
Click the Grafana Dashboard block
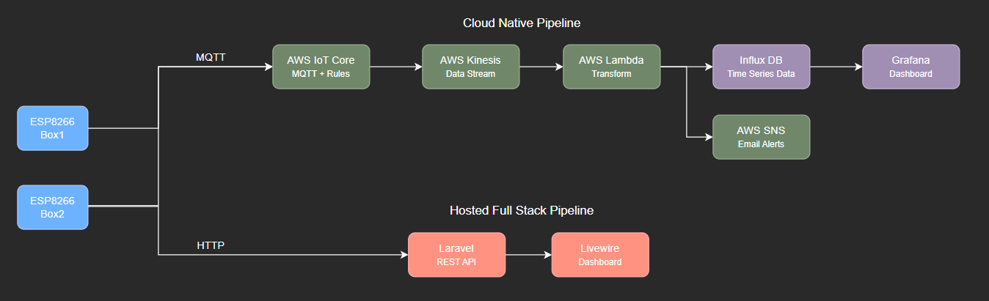[x=911, y=67]
